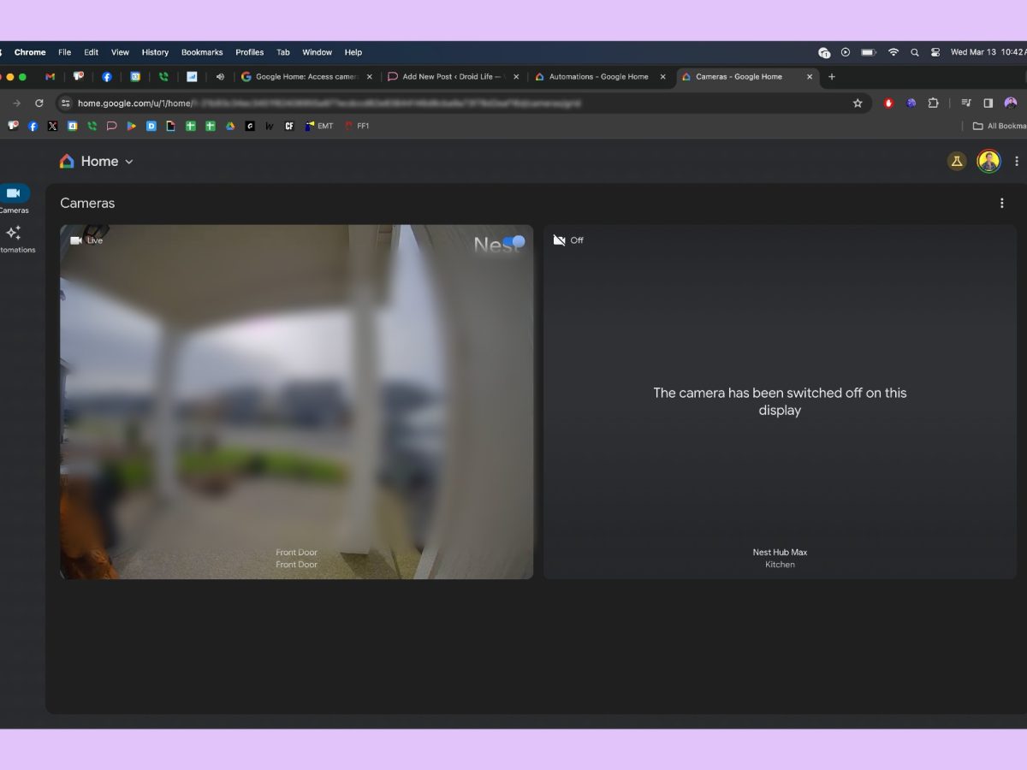Screen dimensions: 1027x770
Task: Reload the page
Action: pyautogui.click(x=39, y=104)
